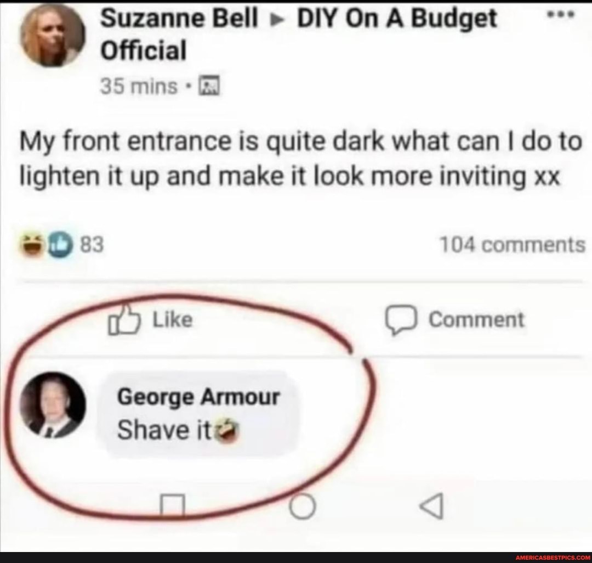Tap the speech bubble Comment icon
Screen dimensions: 592x563
pyautogui.click(x=401, y=320)
